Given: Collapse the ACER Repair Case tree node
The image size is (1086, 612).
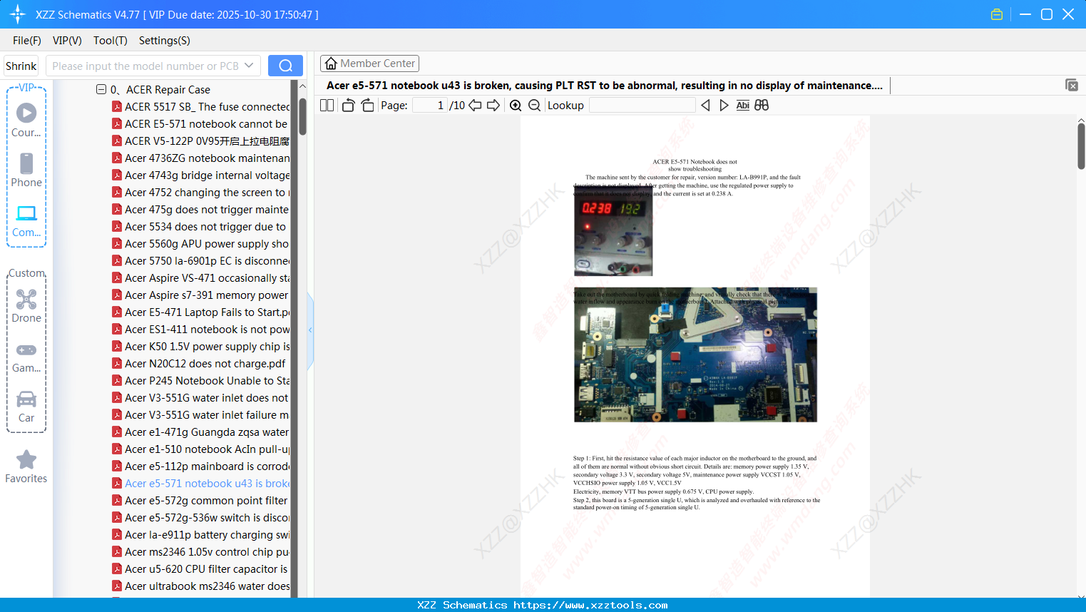Looking at the screenshot, I should [101, 89].
